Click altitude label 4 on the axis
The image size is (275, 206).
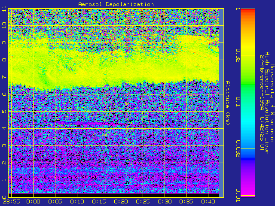pos(4,129)
